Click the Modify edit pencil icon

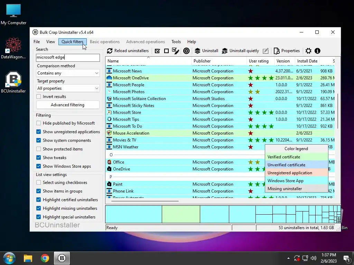coord(266,51)
